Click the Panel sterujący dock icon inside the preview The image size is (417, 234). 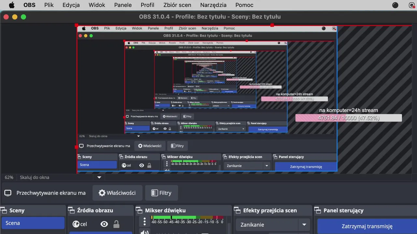click(275, 157)
